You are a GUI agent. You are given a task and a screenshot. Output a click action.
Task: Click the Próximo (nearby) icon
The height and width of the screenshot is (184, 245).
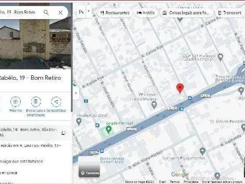15,102
